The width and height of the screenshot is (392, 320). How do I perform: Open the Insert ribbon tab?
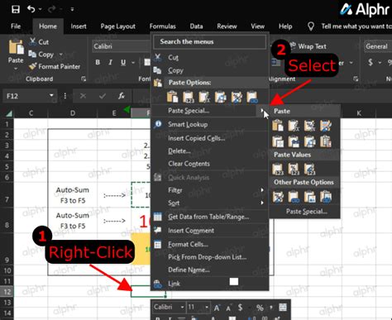coord(79,26)
